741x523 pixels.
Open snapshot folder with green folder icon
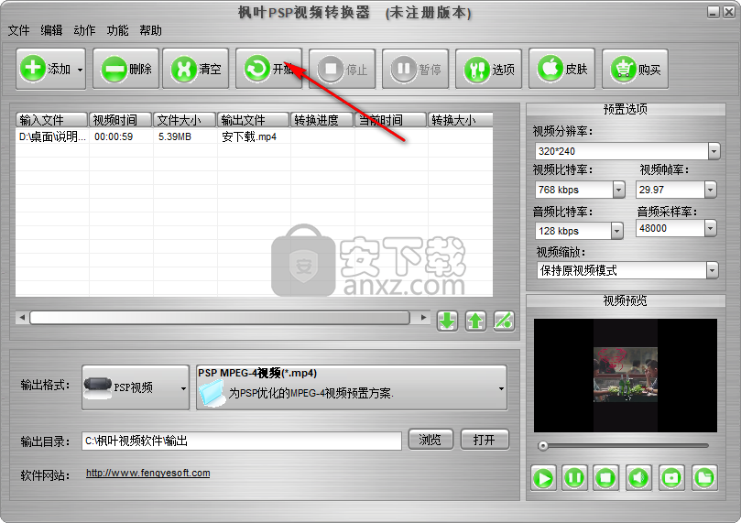(704, 477)
